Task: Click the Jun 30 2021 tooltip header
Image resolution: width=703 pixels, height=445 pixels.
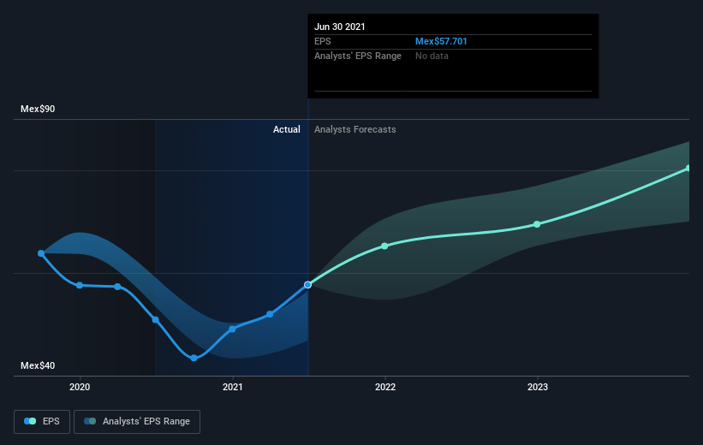Action: [x=341, y=27]
